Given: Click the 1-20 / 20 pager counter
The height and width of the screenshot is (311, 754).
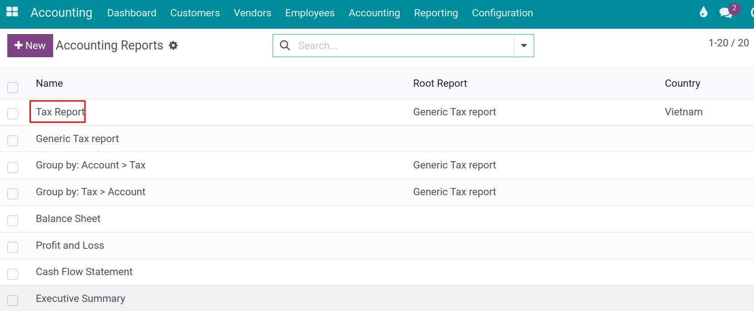Looking at the screenshot, I should click(729, 43).
